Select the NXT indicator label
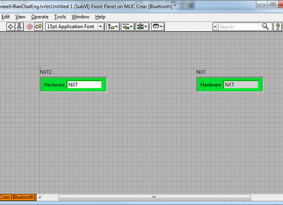 click(201, 72)
